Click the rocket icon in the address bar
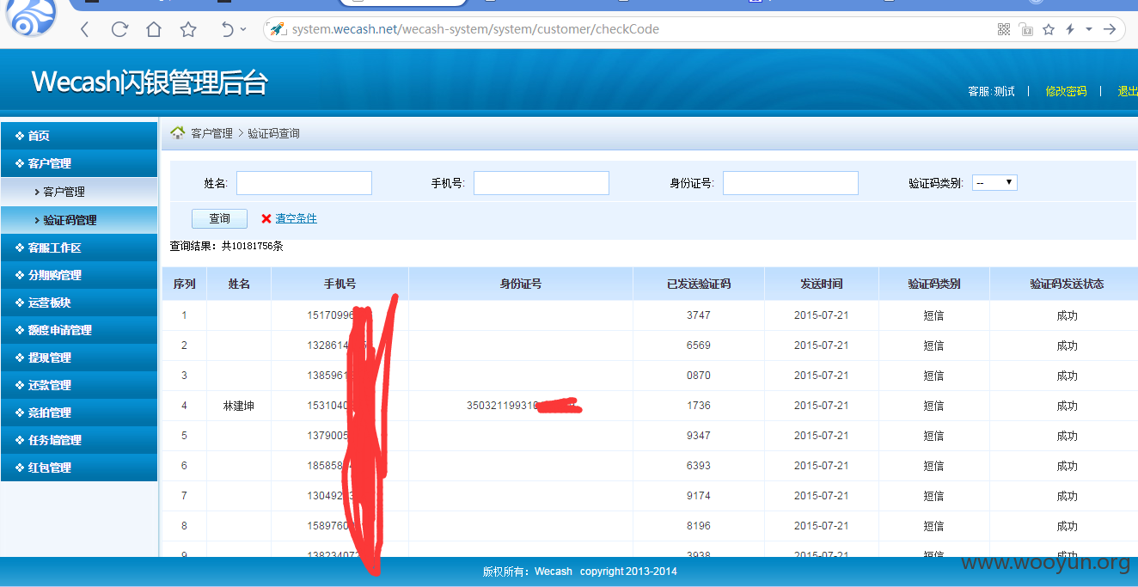1138x587 pixels. coord(278,28)
